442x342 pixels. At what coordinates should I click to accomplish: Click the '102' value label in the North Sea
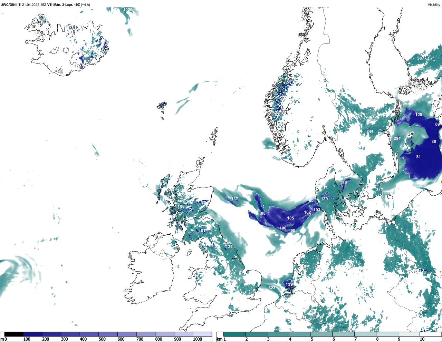point(307,213)
